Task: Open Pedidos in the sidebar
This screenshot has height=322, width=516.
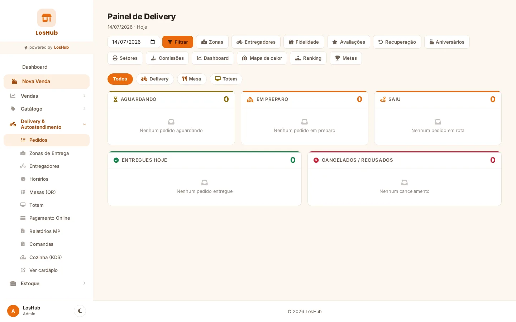Action: coord(47,140)
